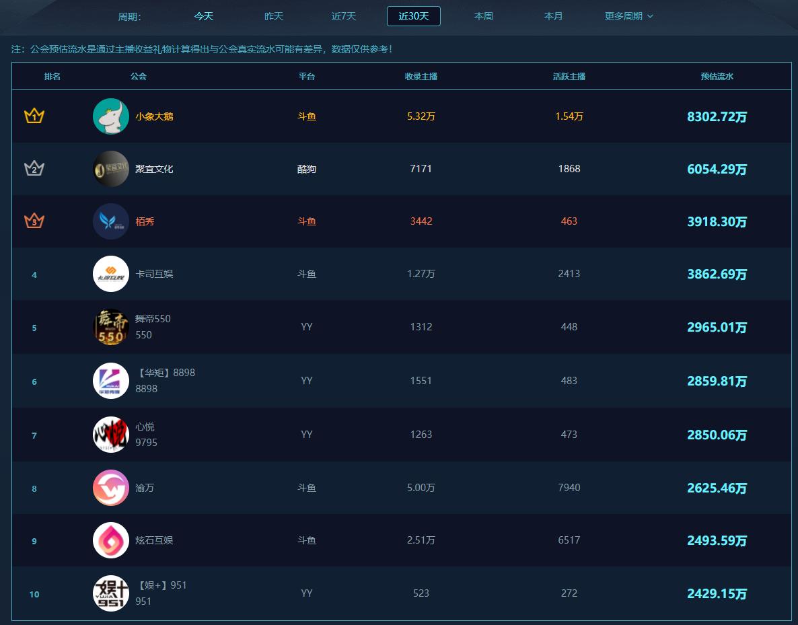Viewport: 798px width, 625px height.
Task: Choose the 本月 period tab
Action: [553, 16]
